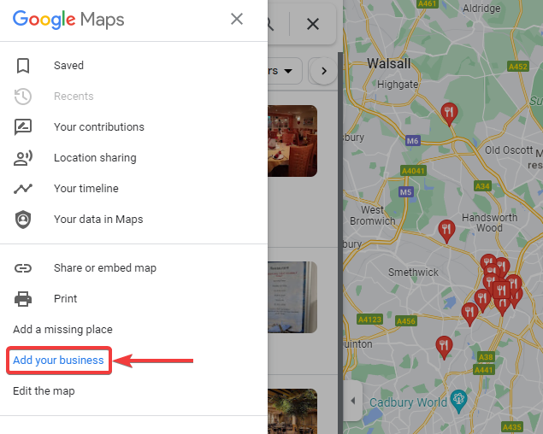The height and width of the screenshot is (434, 543).
Task: Click the Saved bookmark icon
Action: 23,66
